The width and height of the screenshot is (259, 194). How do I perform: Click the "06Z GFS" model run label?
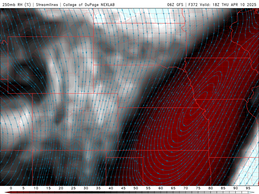coord(175,5)
